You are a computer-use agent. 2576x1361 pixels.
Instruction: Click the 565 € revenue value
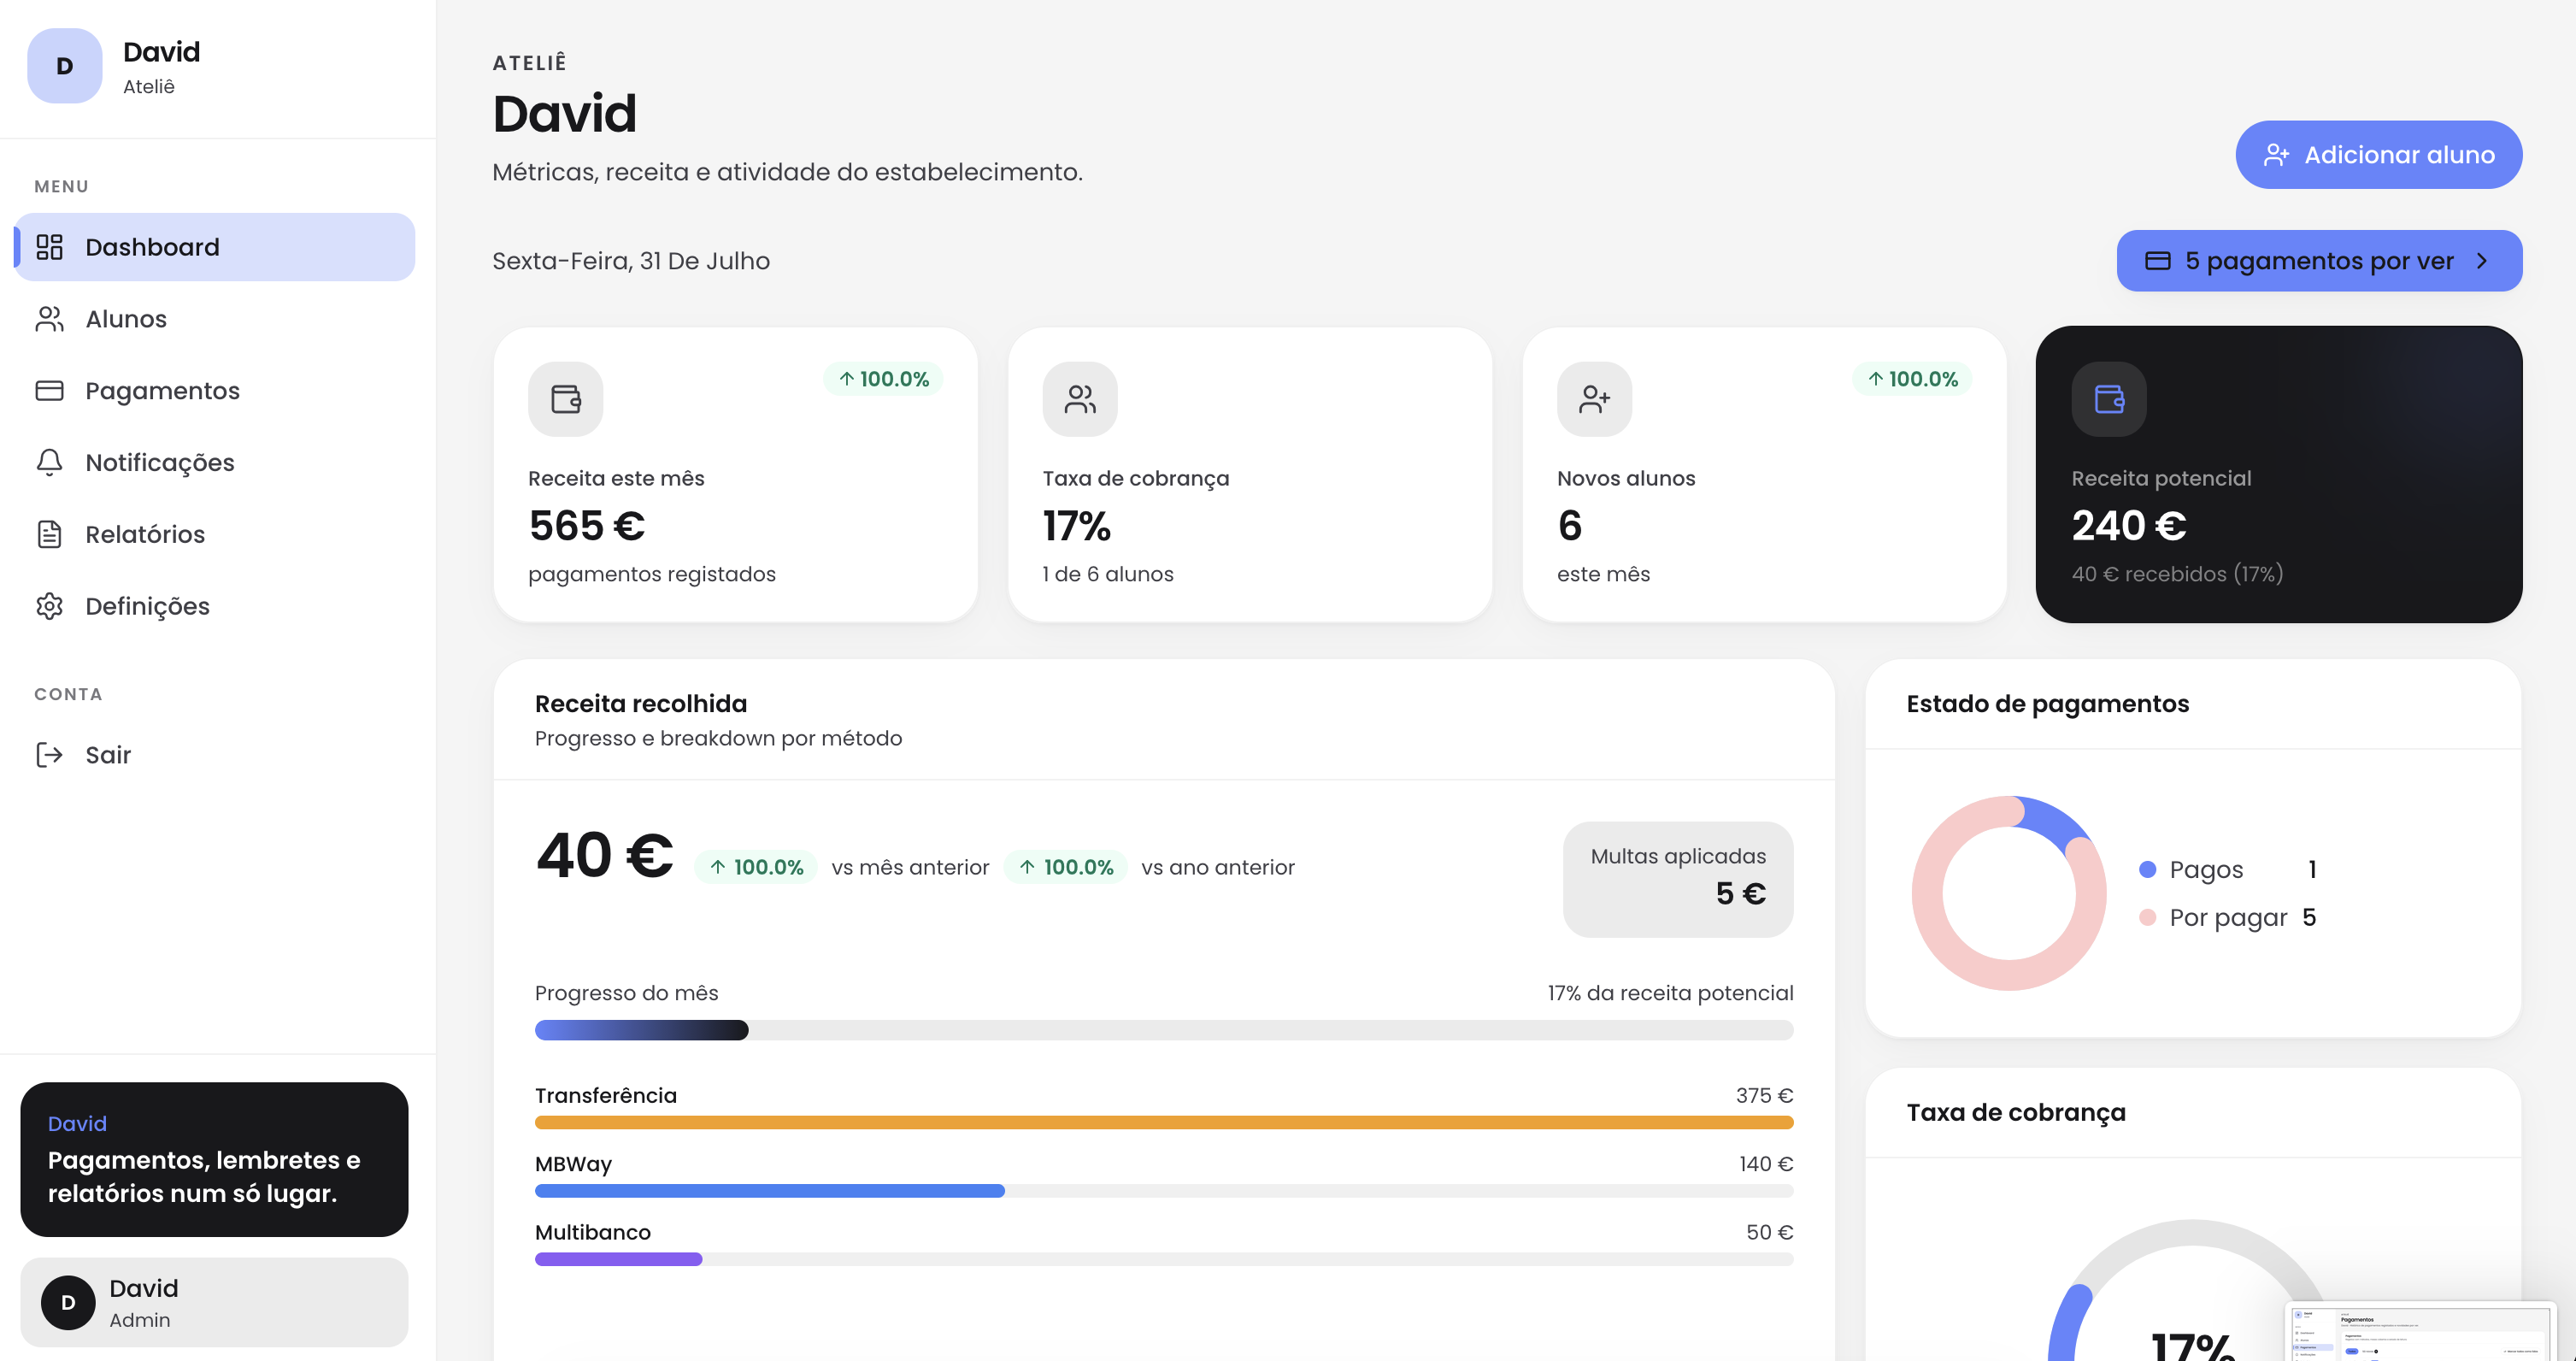pyautogui.click(x=587, y=526)
